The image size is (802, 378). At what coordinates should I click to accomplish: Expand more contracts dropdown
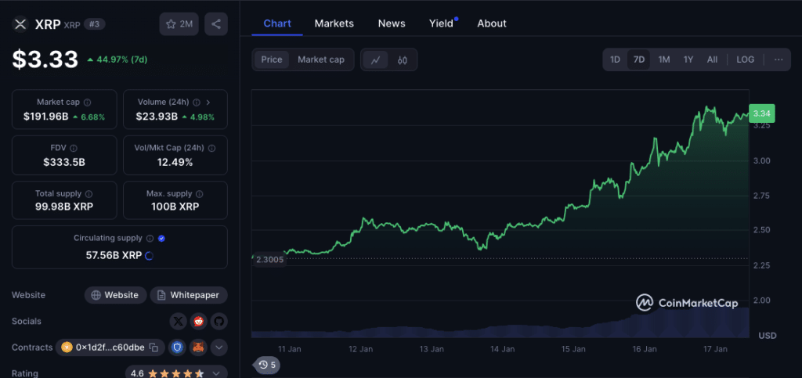pos(219,347)
